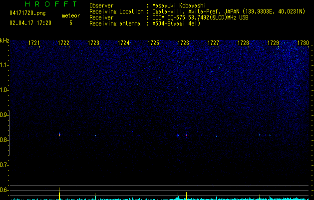Click the 1729 time marker
The height and width of the screenshot is (200, 314).
click(x=274, y=43)
